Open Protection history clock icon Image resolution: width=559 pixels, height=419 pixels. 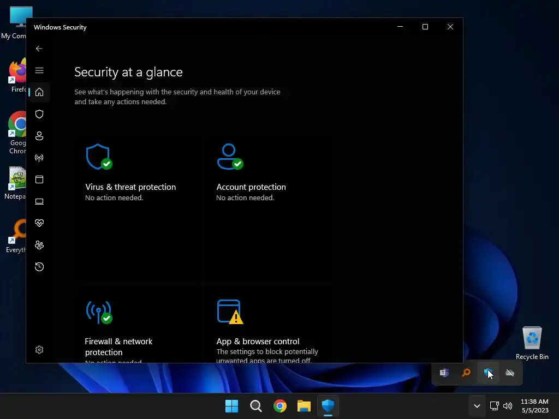coord(39,267)
